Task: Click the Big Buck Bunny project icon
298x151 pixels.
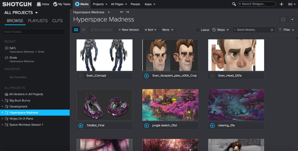Action: point(6,100)
